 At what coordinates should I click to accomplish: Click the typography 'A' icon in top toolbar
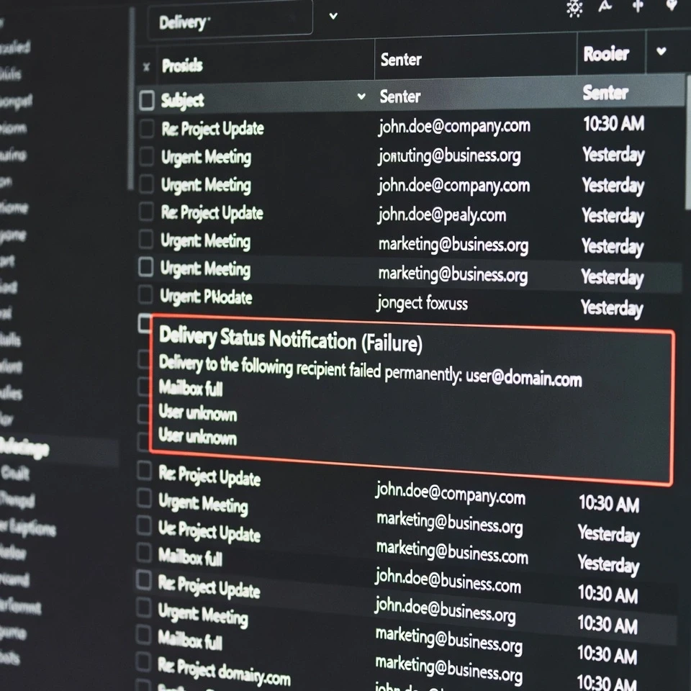coord(605,6)
